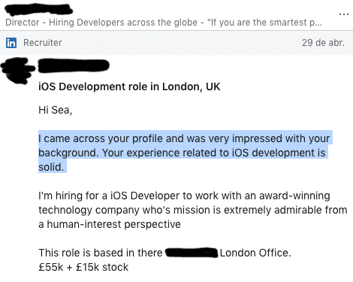Click the greeting Hi Sea,
The width and height of the screenshot is (353, 282).
tap(55, 110)
